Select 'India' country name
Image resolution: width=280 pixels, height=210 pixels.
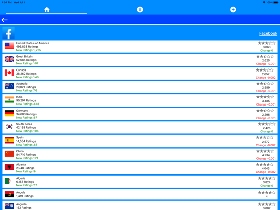(19, 97)
